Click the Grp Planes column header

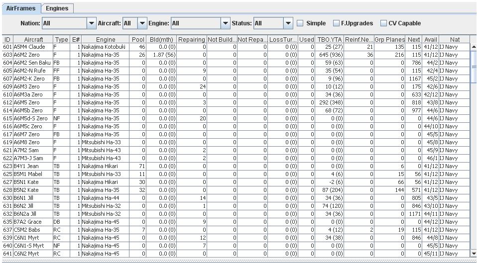(390, 39)
